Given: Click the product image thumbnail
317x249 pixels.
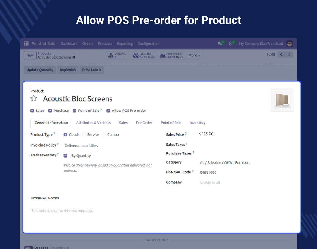Looking at the screenshot, I should pyautogui.click(x=282, y=100).
